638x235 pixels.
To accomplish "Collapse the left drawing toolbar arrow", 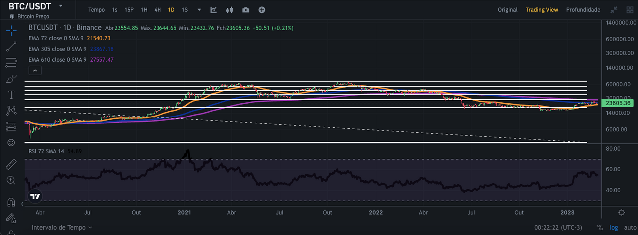I will click(22, 204).
